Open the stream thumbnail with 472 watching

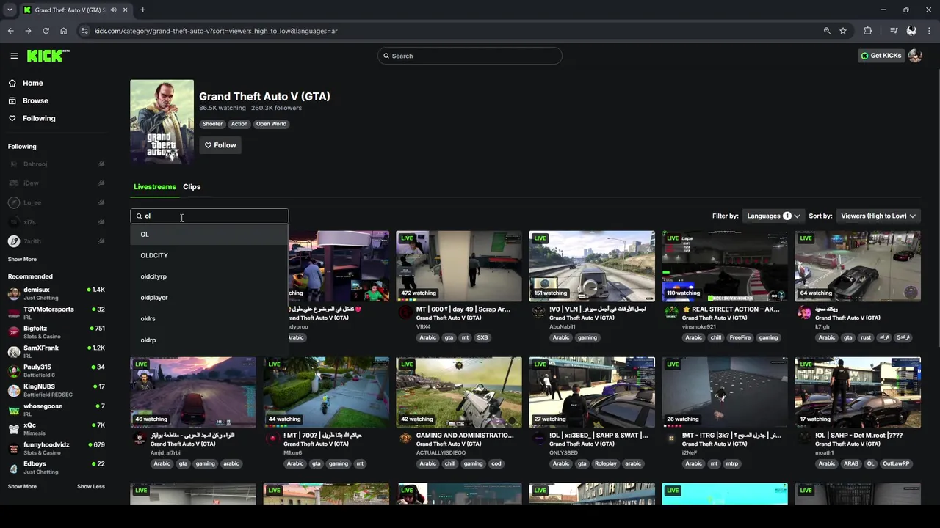pyautogui.click(x=459, y=266)
